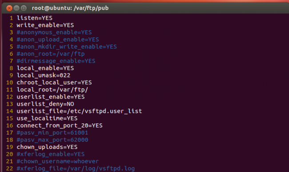Click the local_umask=022 setting
The image size is (289, 172).
pos(44,75)
